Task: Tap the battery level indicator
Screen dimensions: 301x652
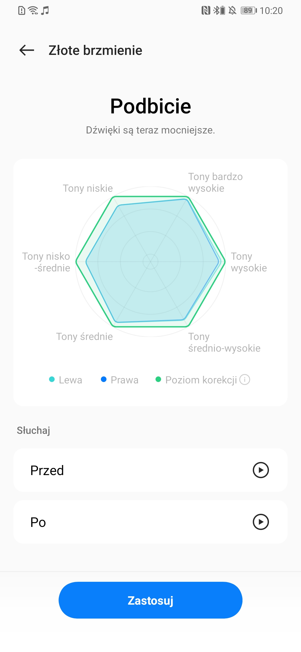Action: (x=249, y=11)
